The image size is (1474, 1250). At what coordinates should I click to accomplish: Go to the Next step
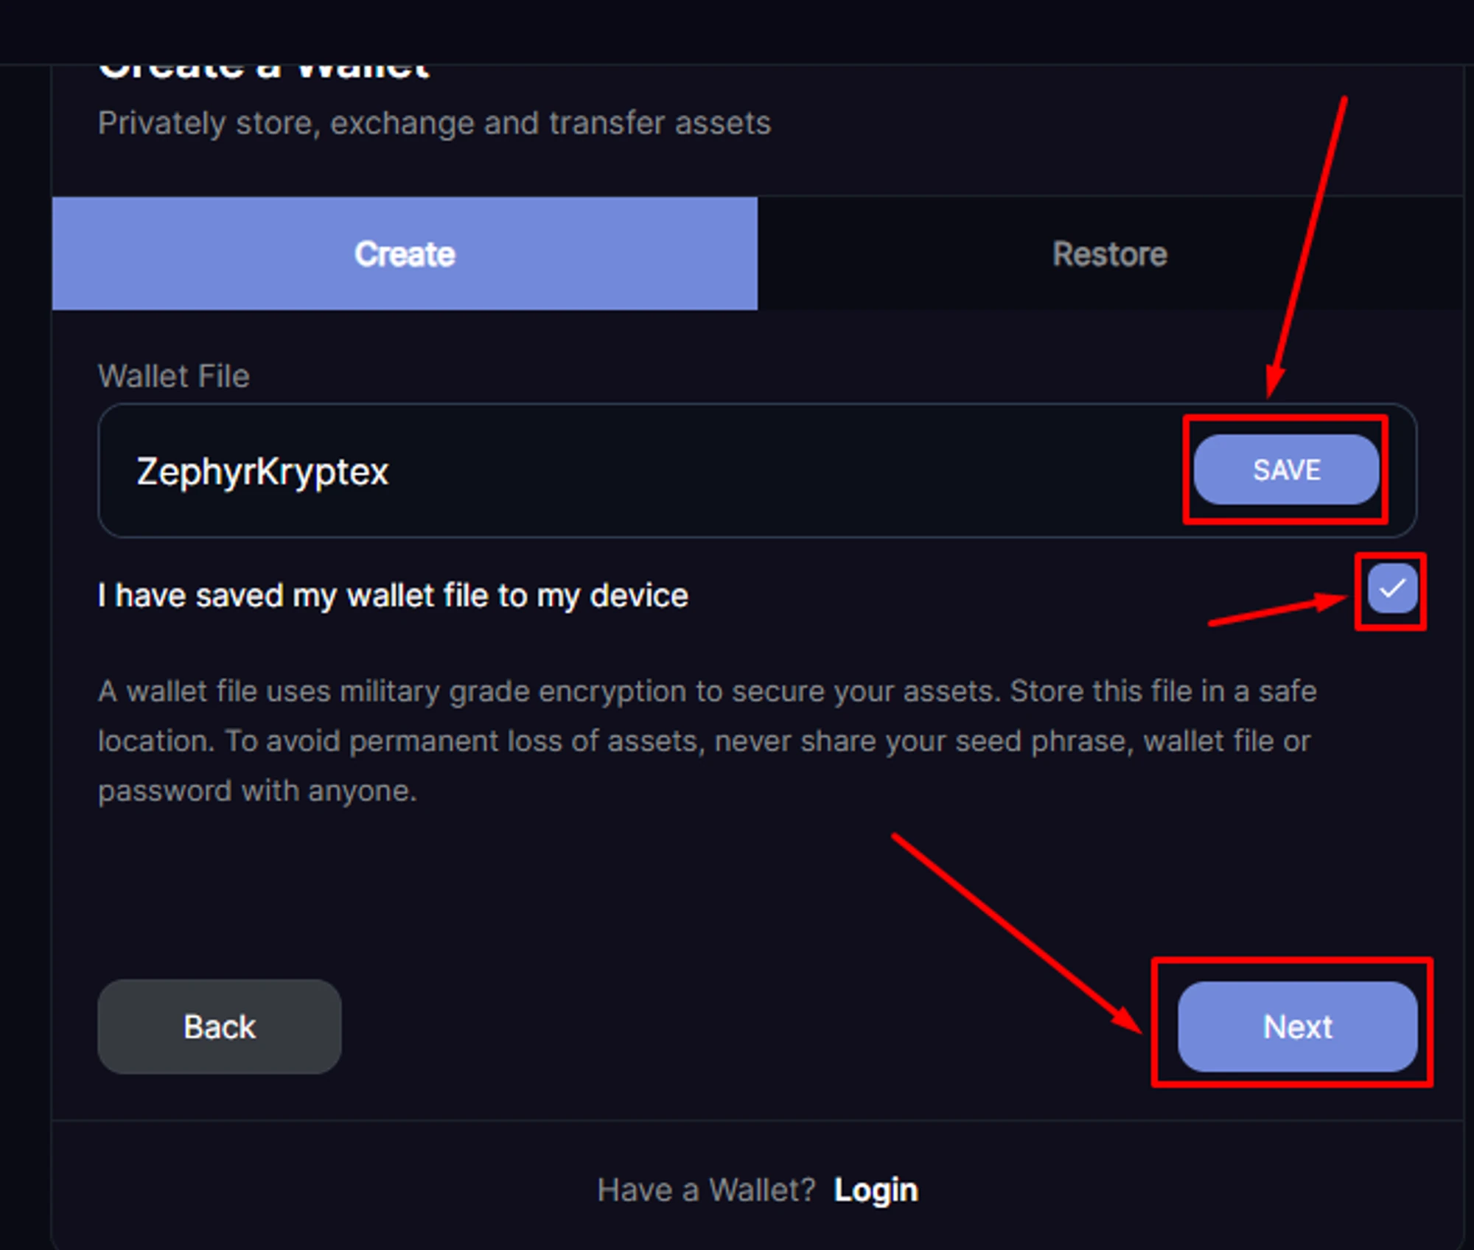[1297, 1026]
